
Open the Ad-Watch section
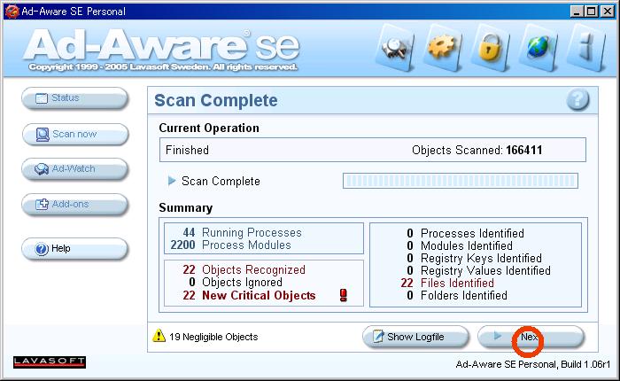tap(74, 169)
